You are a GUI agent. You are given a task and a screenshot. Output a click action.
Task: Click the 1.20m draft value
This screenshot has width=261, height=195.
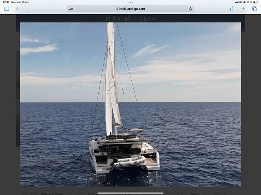pyautogui.click(x=194, y=194)
